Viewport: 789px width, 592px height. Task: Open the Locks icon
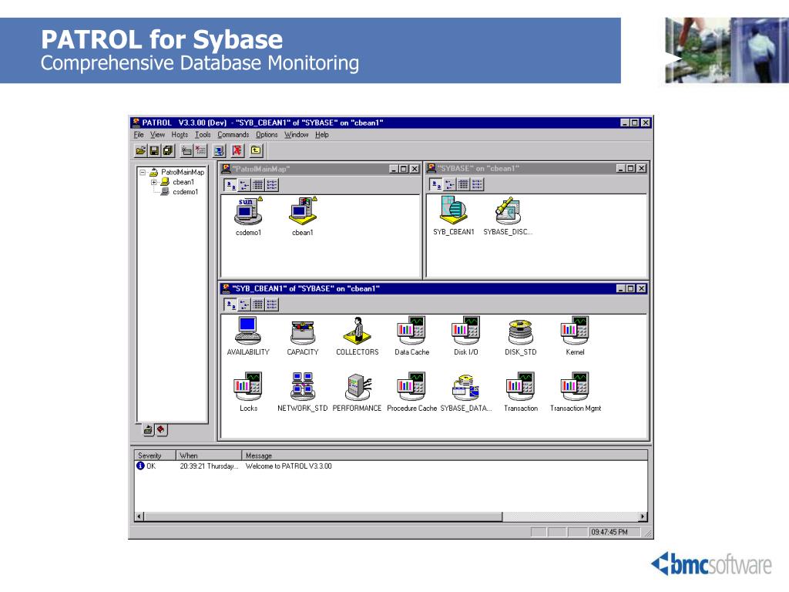pyautogui.click(x=248, y=387)
